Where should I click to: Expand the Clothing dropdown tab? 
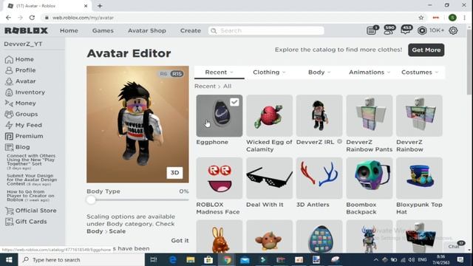pos(269,72)
